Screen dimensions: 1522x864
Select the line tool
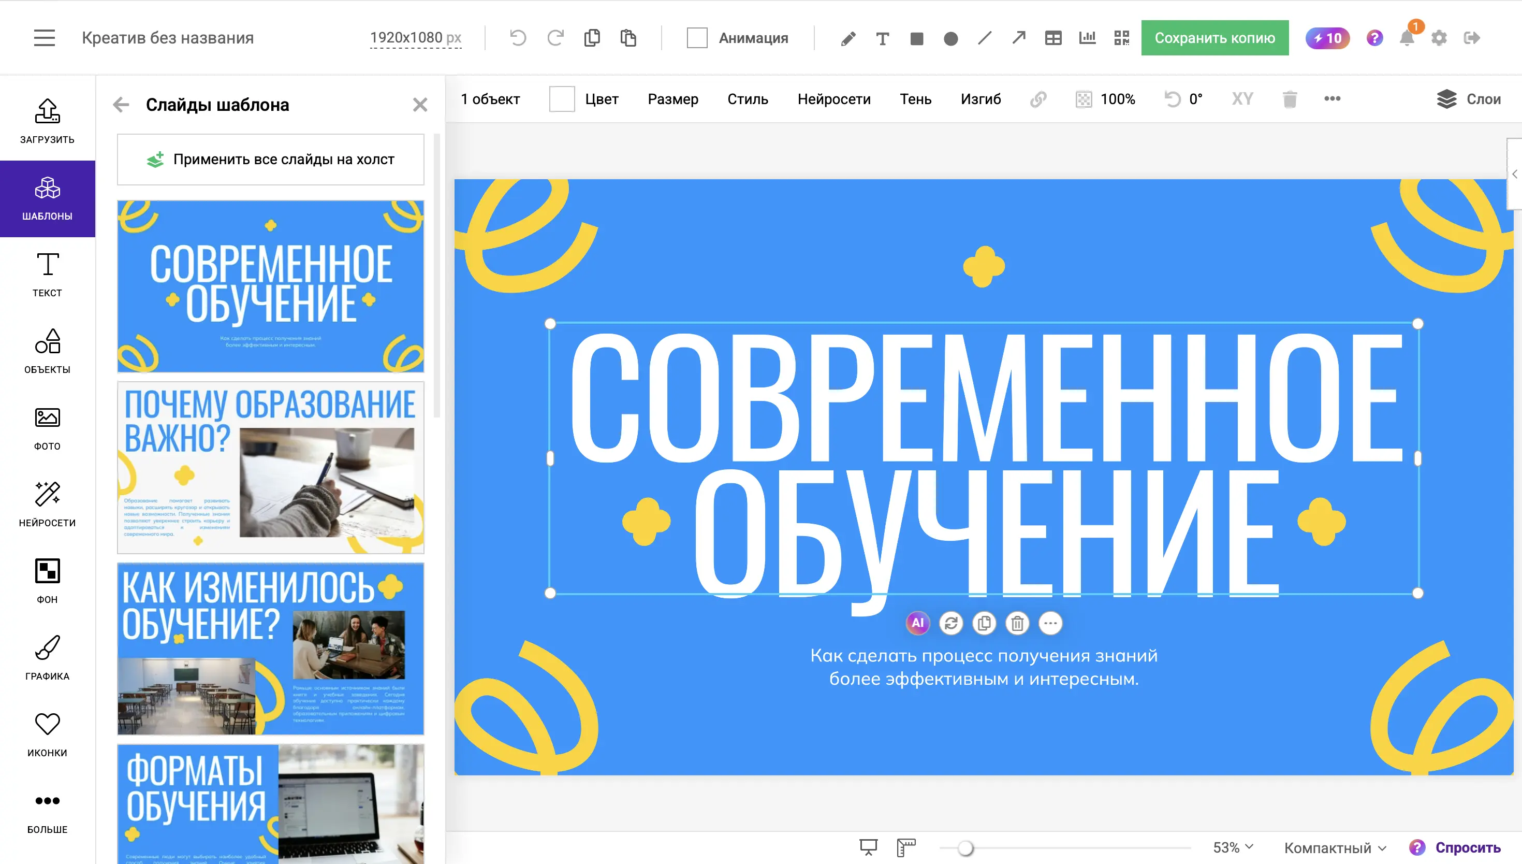tap(984, 38)
